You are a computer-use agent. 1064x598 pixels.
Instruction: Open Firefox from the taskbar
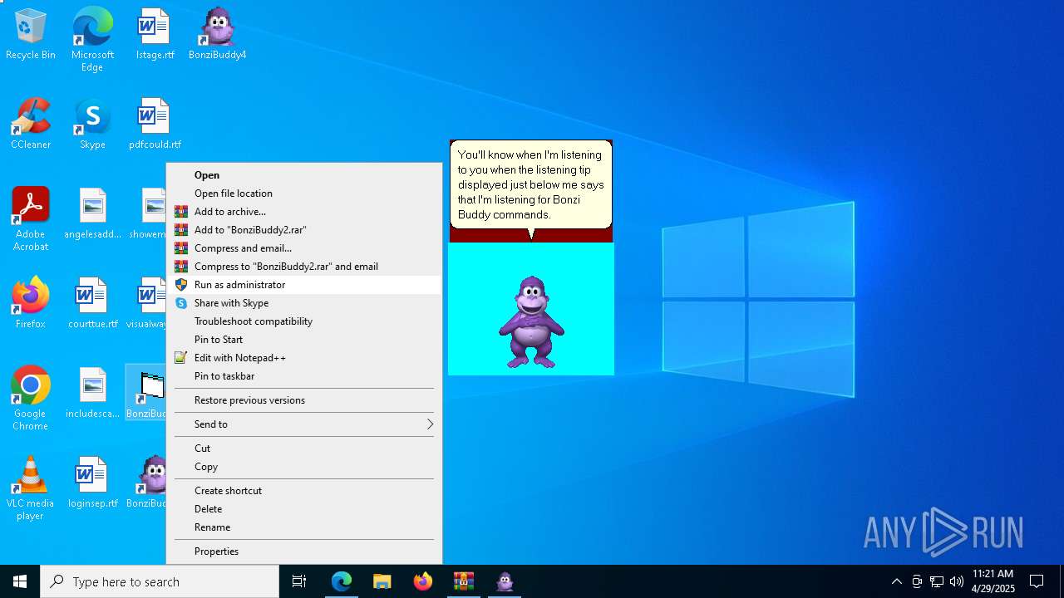(x=423, y=581)
